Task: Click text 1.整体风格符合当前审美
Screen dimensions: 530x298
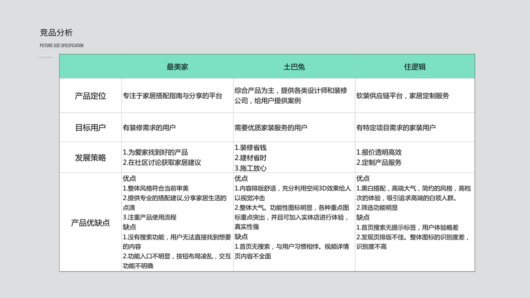Action: click(x=156, y=188)
